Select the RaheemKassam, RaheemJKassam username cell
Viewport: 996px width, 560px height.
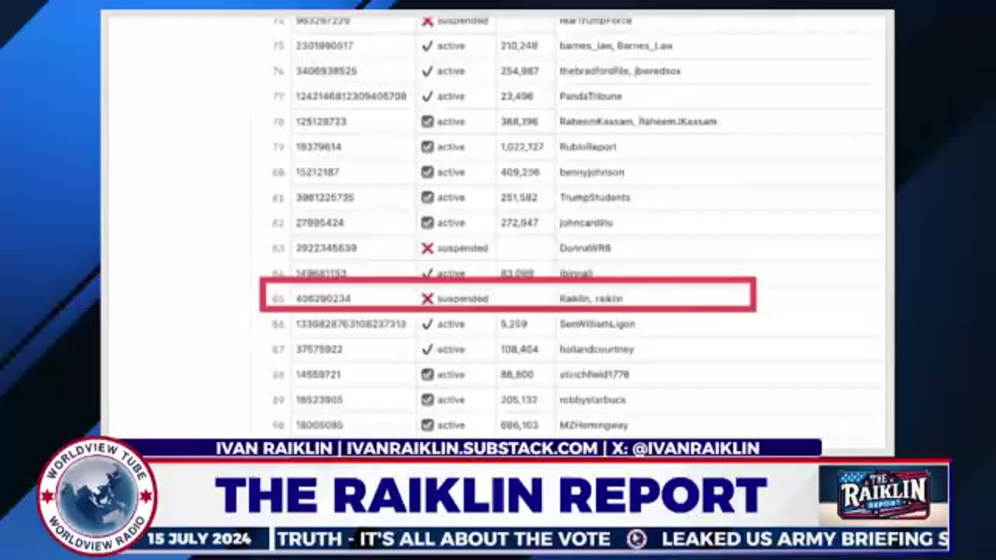click(638, 121)
